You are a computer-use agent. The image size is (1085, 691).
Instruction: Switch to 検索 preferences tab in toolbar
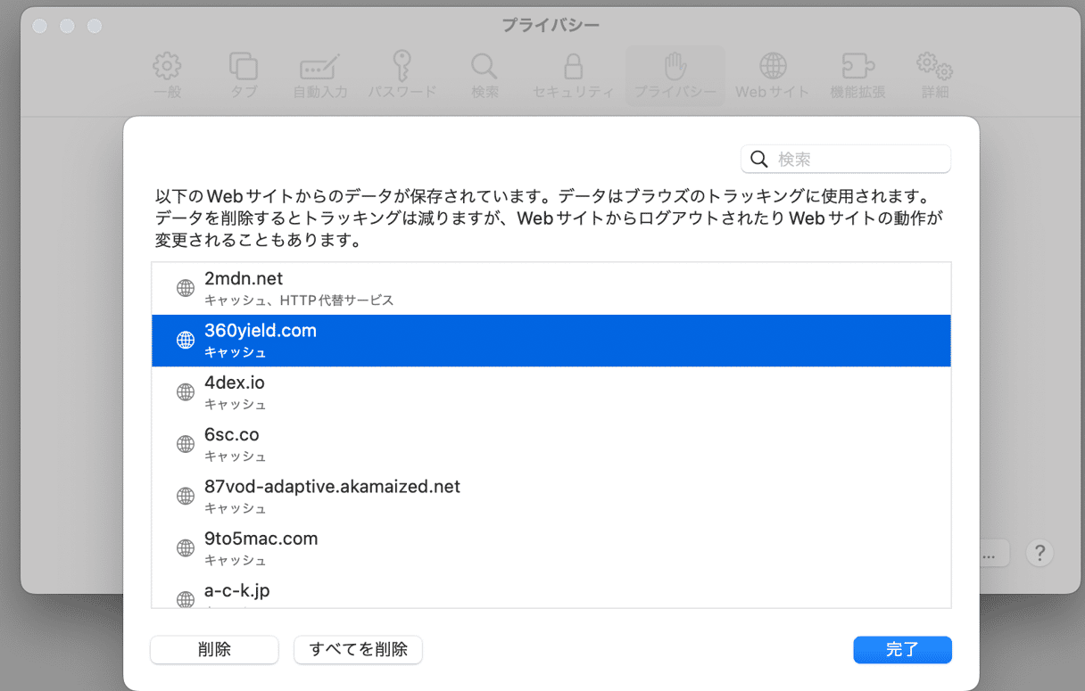485,75
